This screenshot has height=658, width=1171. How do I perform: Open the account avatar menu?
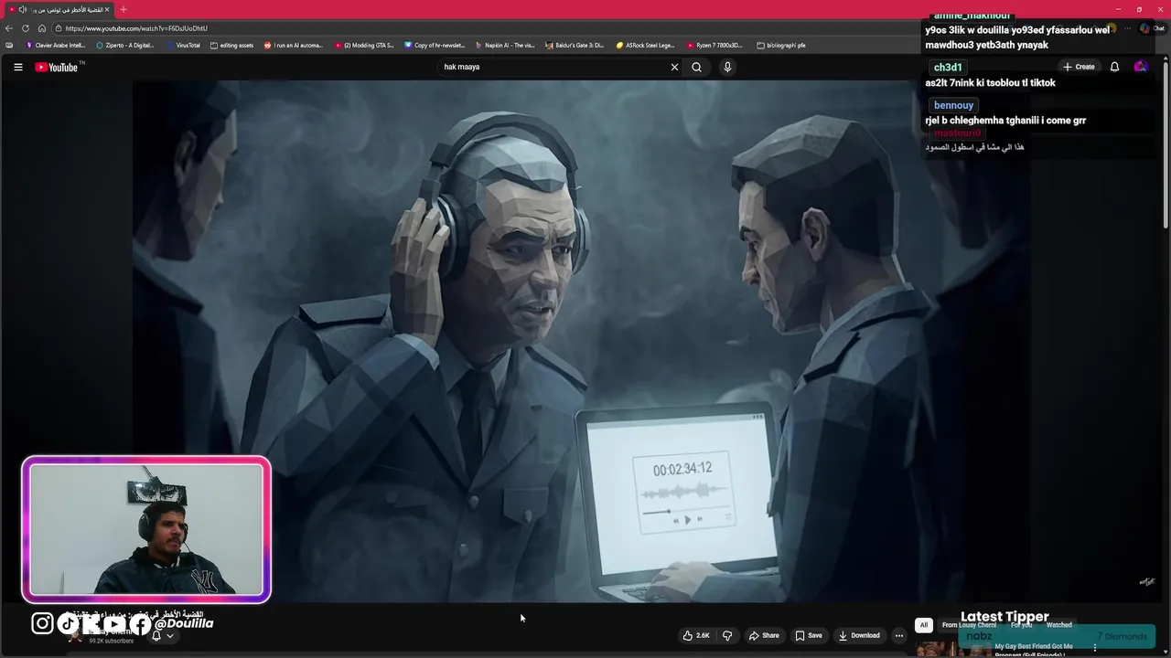(1140, 67)
